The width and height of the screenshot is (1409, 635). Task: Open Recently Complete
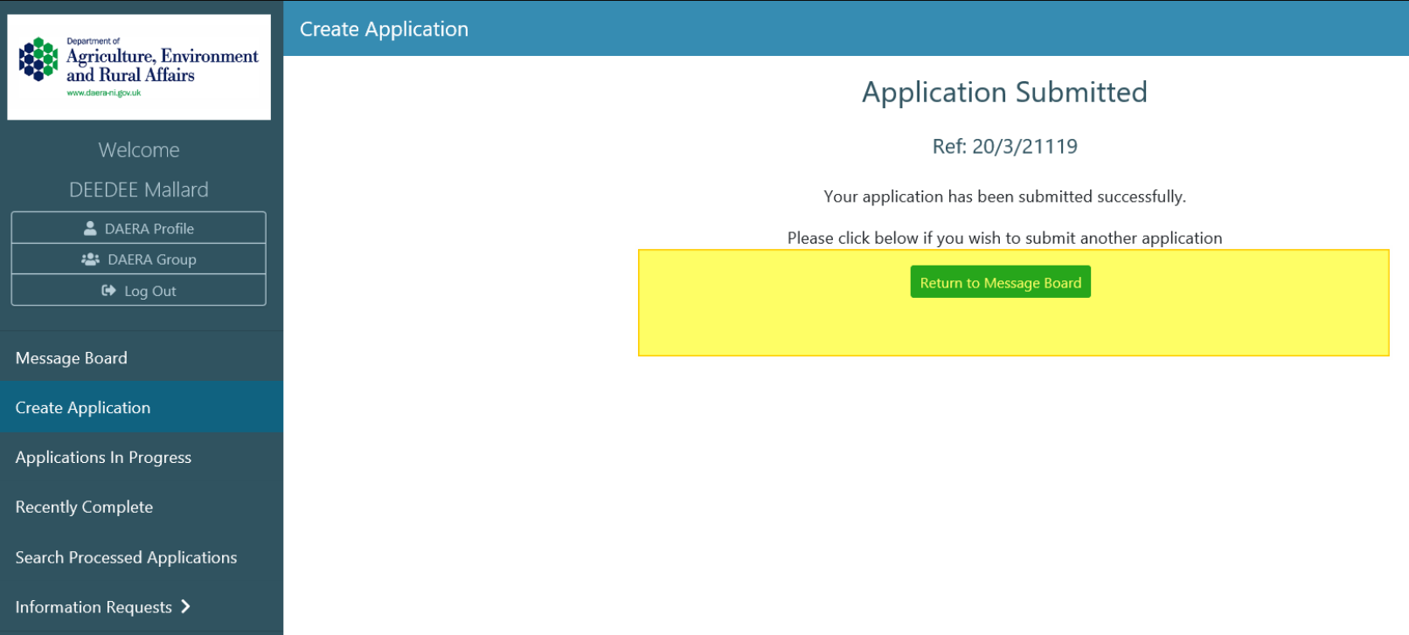(x=142, y=507)
